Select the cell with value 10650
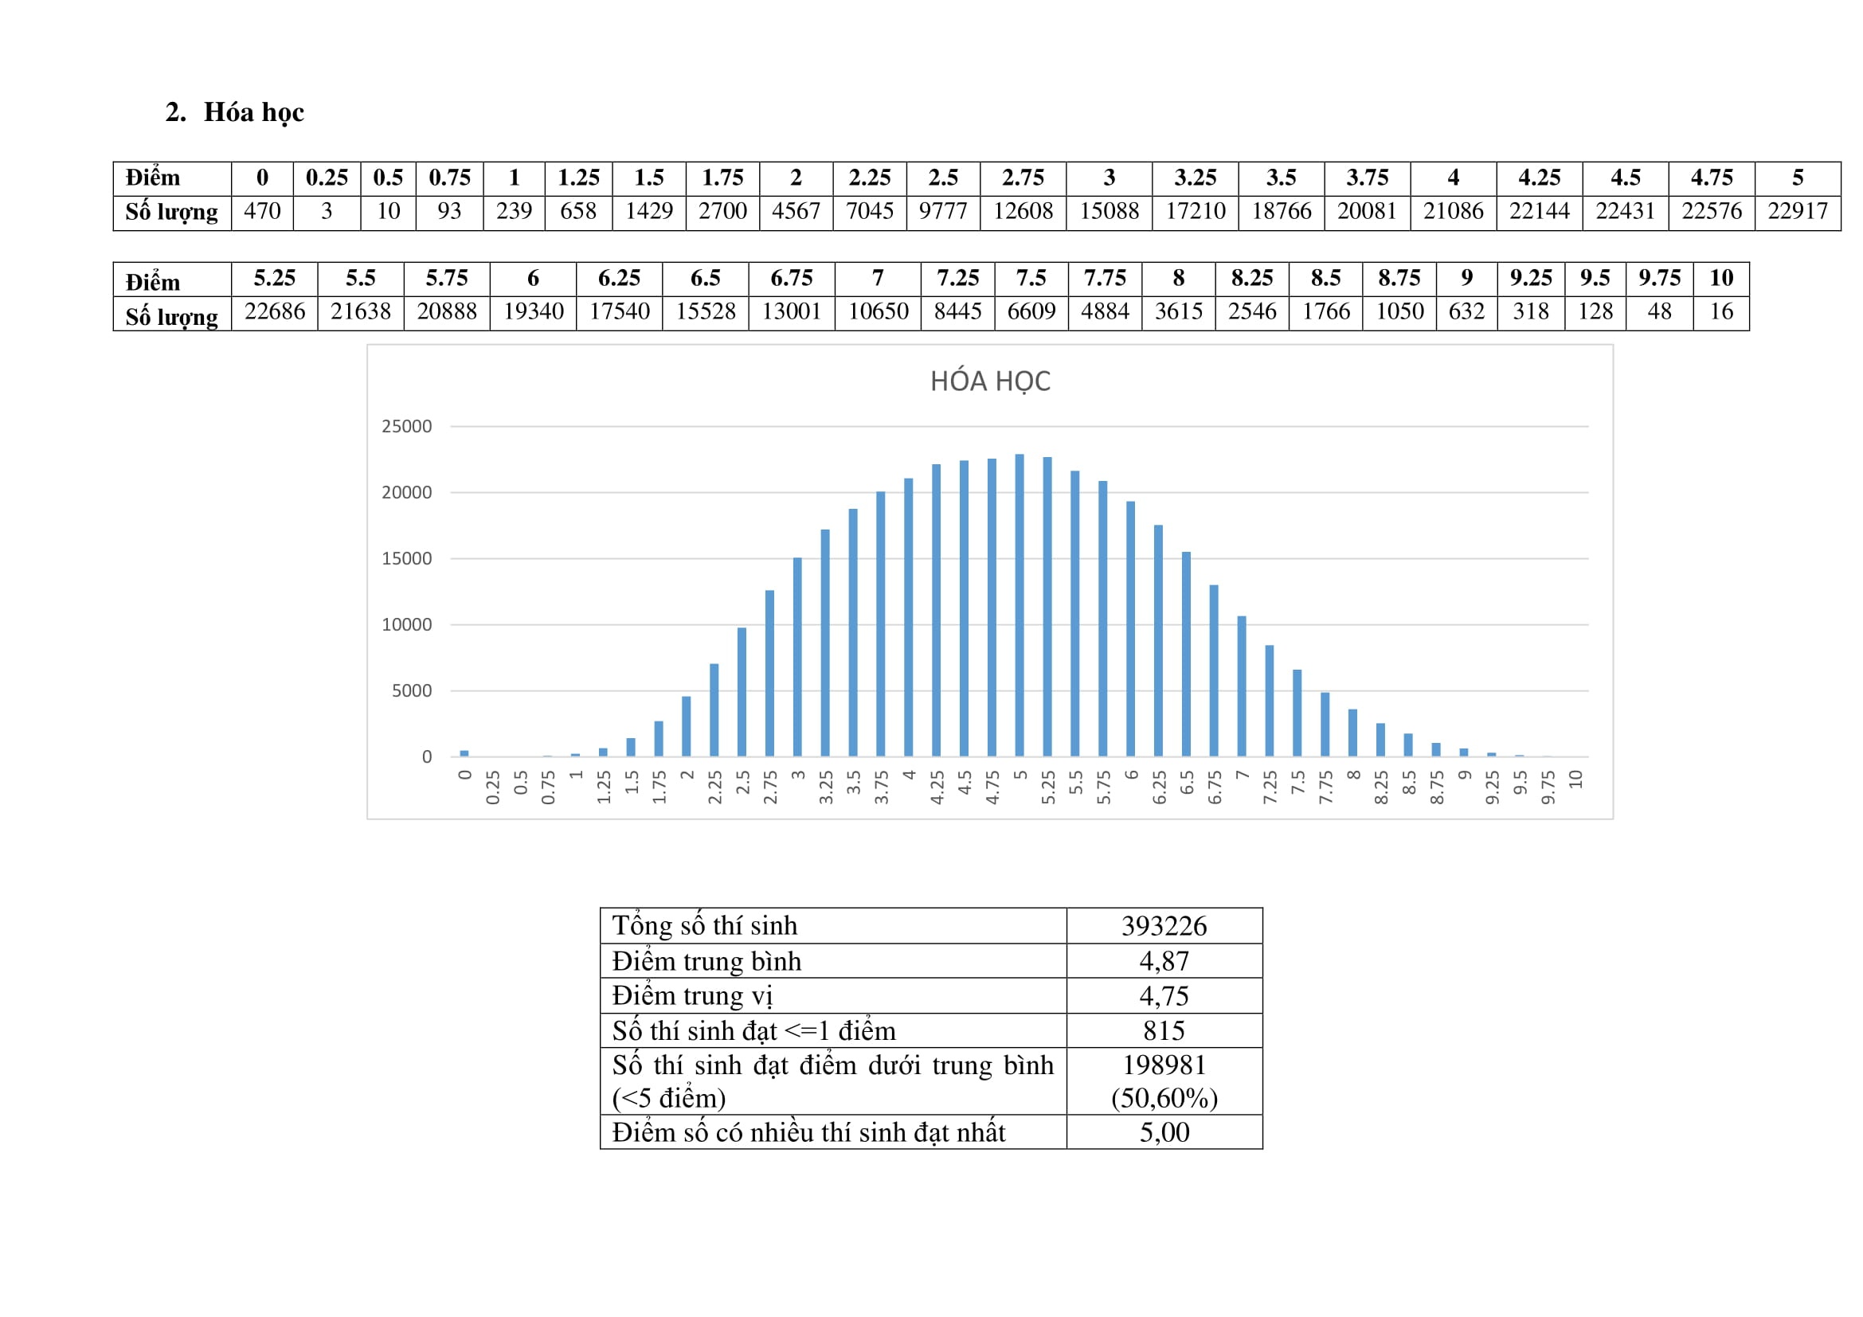This screenshot has height=1317, width=1863. (x=878, y=312)
